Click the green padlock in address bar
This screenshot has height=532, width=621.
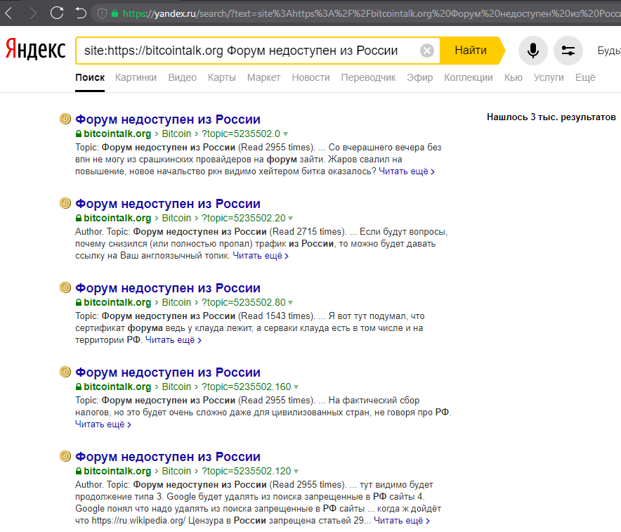click(x=115, y=13)
